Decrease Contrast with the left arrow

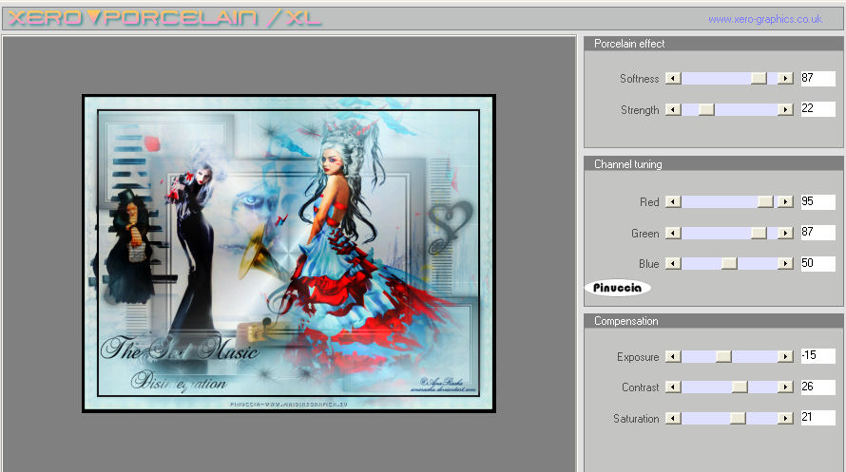[673, 387]
